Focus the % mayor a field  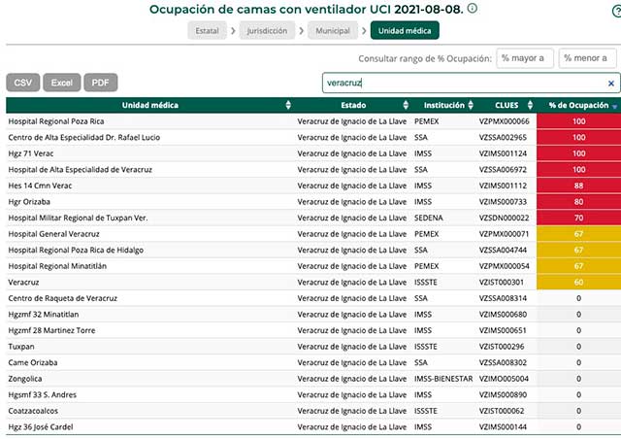525,58
